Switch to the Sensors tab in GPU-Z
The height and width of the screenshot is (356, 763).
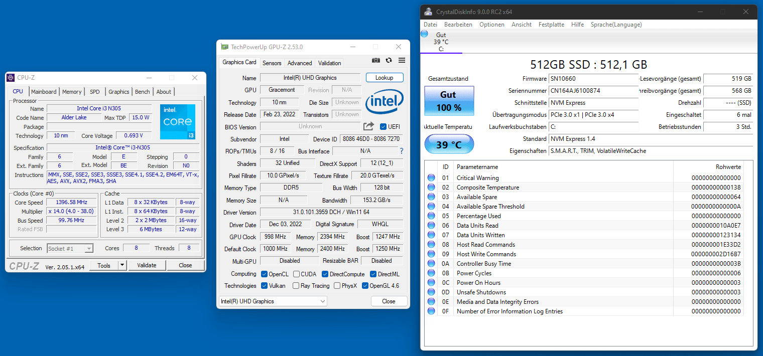tap(272, 63)
